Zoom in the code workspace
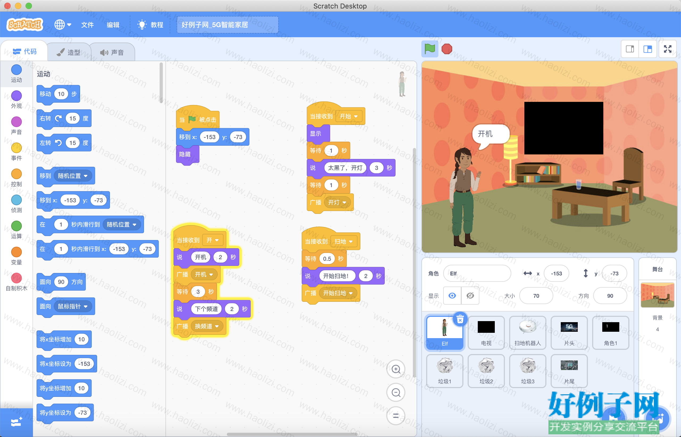681x437 pixels. pyautogui.click(x=396, y=369)
